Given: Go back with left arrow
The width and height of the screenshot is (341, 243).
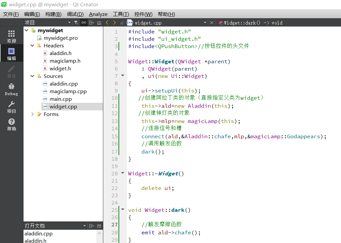Looking at the screenshot, I should coord(107,23).
